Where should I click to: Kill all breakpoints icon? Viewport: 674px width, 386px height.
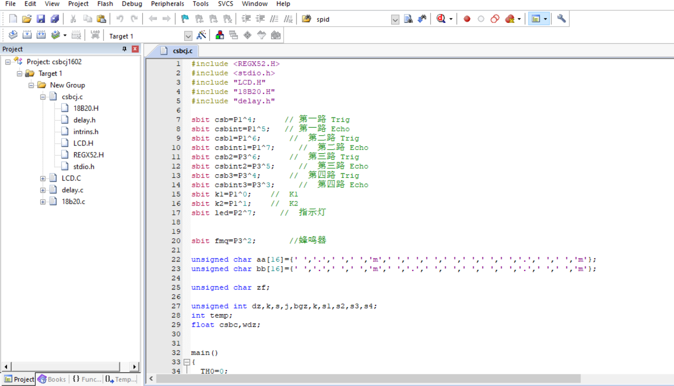(x=510, y=19)
